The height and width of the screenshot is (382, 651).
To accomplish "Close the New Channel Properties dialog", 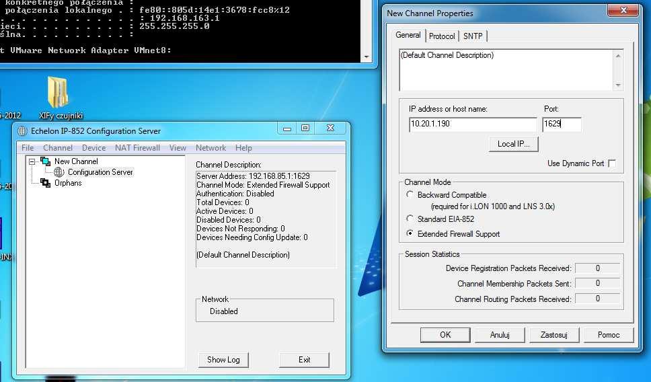I will point(623,10).
